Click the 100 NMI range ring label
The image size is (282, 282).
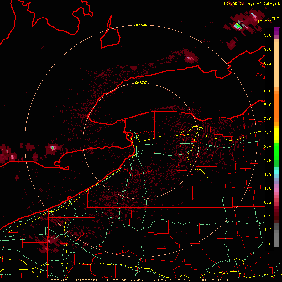141,25
